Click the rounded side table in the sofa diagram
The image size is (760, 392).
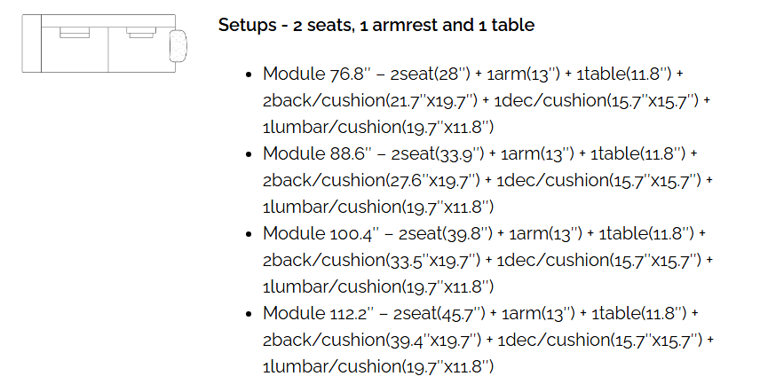[178, 46]
